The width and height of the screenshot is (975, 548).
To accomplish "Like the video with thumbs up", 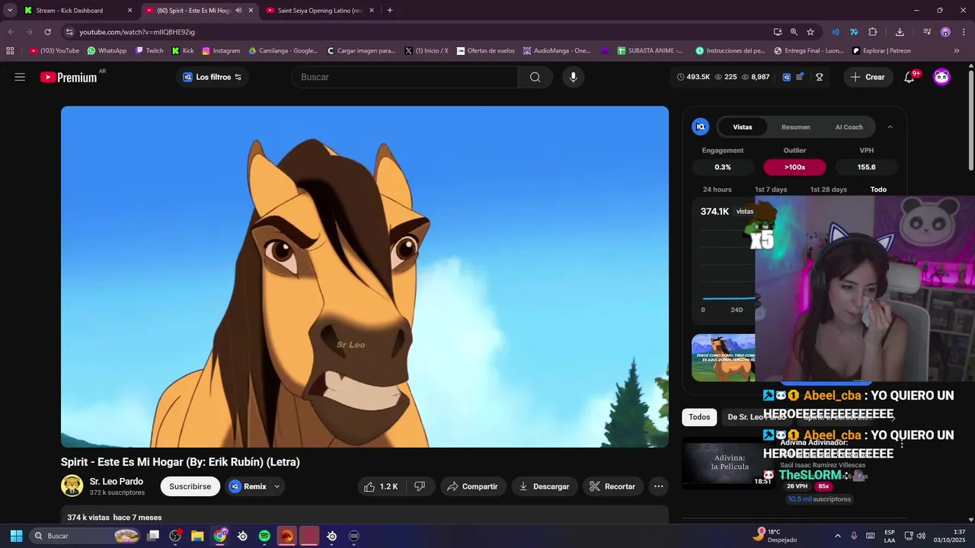I will (x=381, y=486).
